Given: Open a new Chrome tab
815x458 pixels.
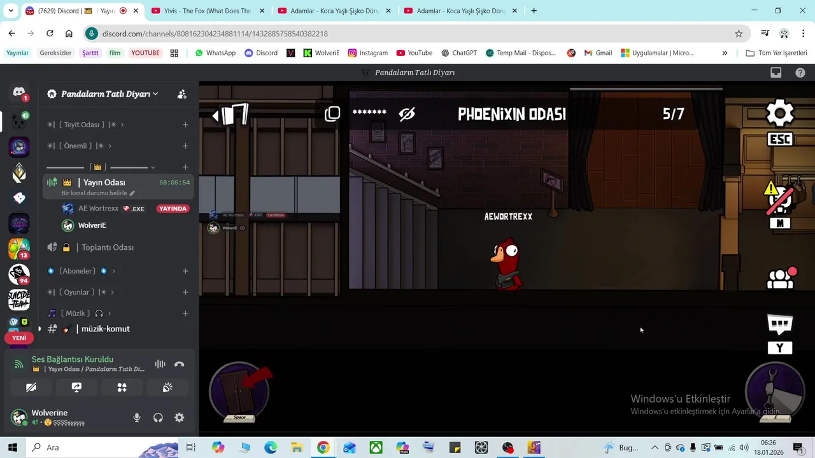Looking at the screenshot, I should (x=534, y=11).
